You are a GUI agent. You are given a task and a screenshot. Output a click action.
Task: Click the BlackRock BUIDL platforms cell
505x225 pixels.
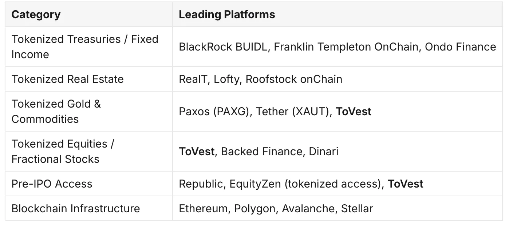coord(338,47)
